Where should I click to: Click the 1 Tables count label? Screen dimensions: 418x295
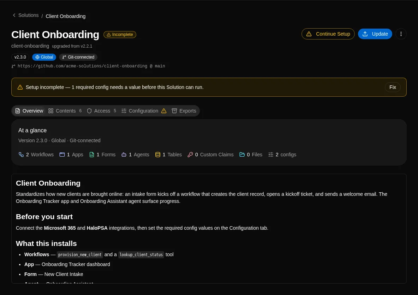[x=172, y=155]
